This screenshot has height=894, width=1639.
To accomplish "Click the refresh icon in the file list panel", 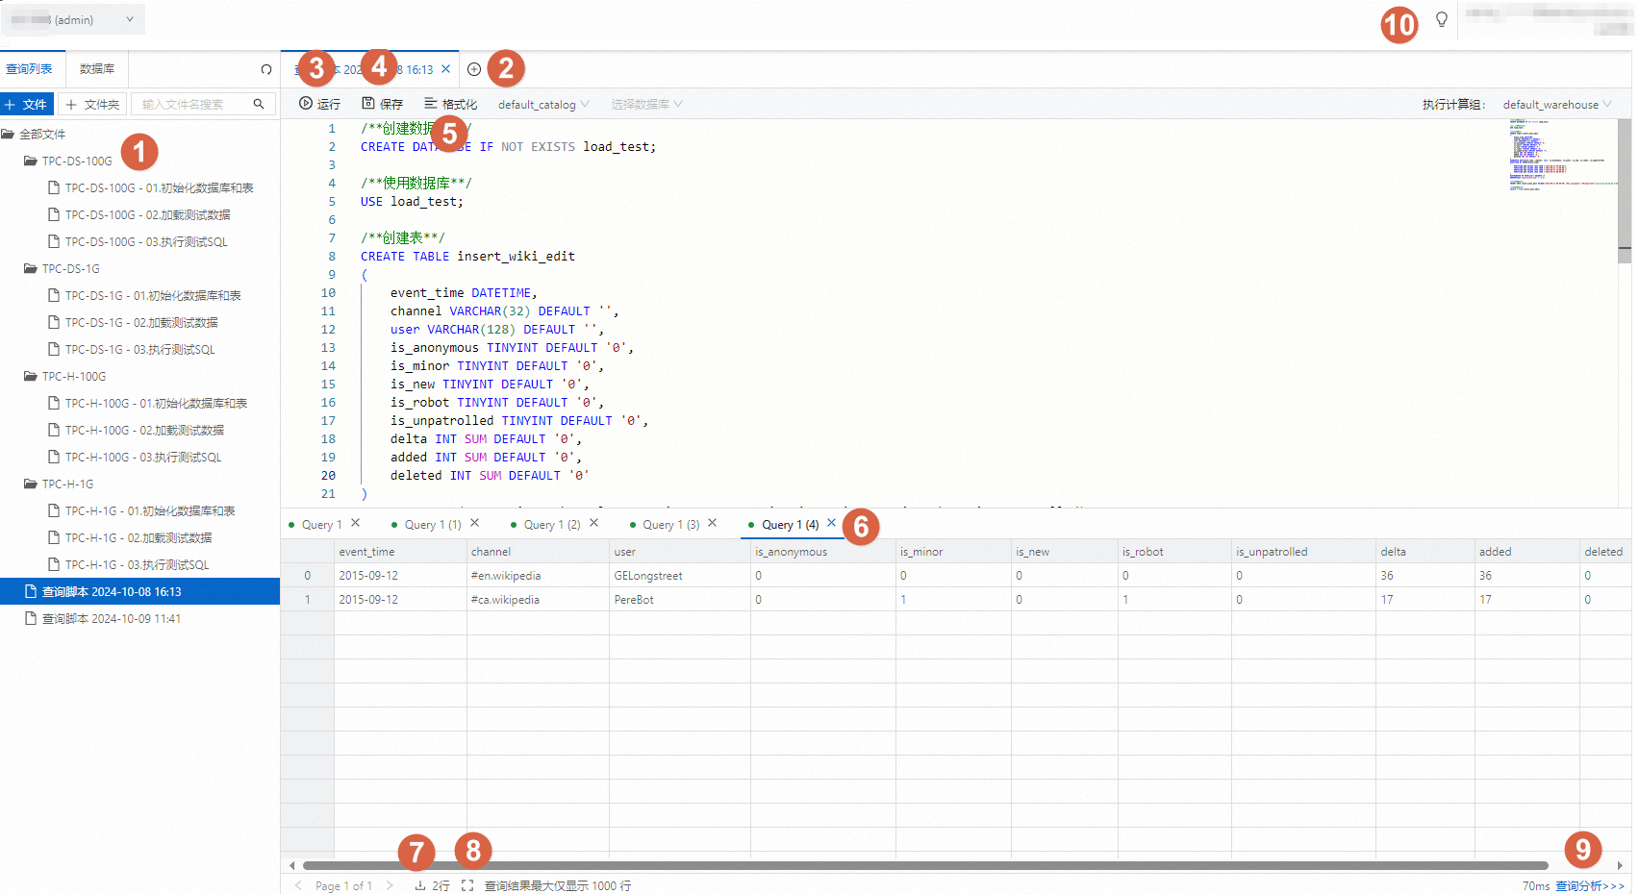I will pos(266,69).
